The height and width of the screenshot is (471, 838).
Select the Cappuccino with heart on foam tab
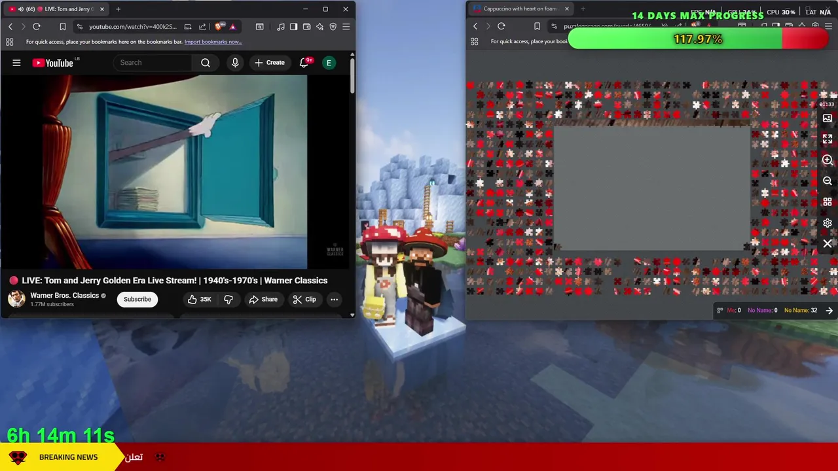(520, 9)
